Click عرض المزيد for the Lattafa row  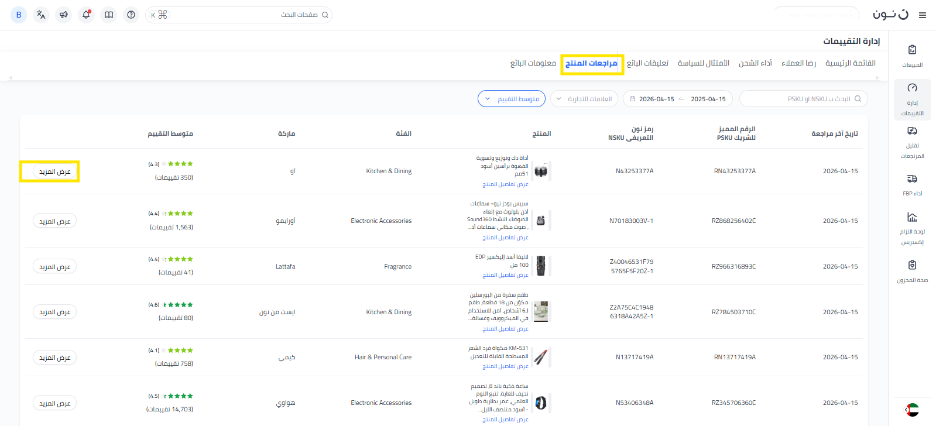pos(54,267)
